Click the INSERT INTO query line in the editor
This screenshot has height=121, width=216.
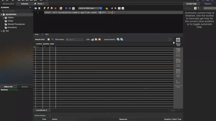coord(79,12)
